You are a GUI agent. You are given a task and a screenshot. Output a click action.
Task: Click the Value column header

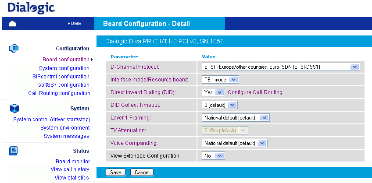208,57
